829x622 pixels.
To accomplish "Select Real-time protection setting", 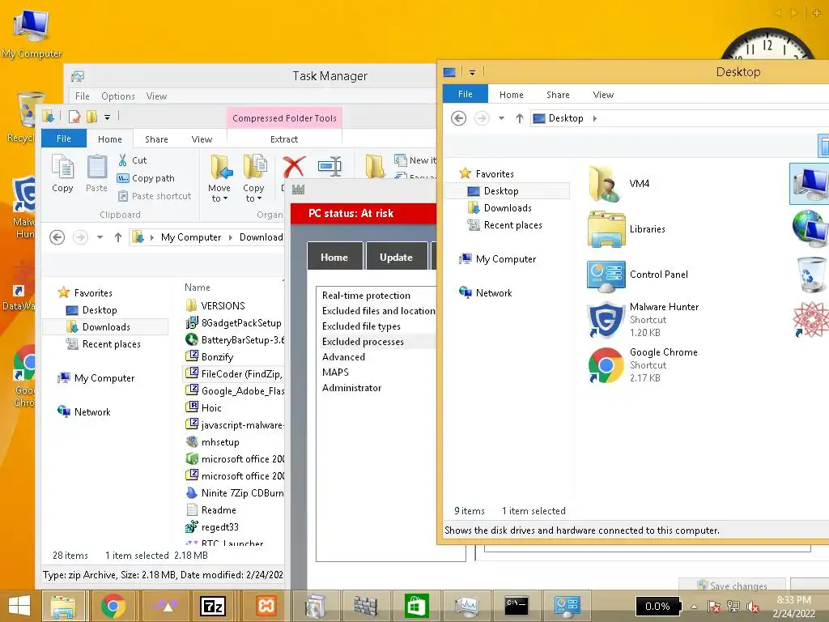I will coord(367,295).
